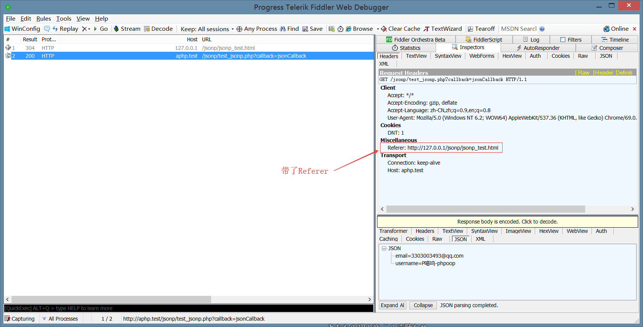Open the Find sessions tool
The height and width of the screenshot is (327, 643).
(289, 29)
